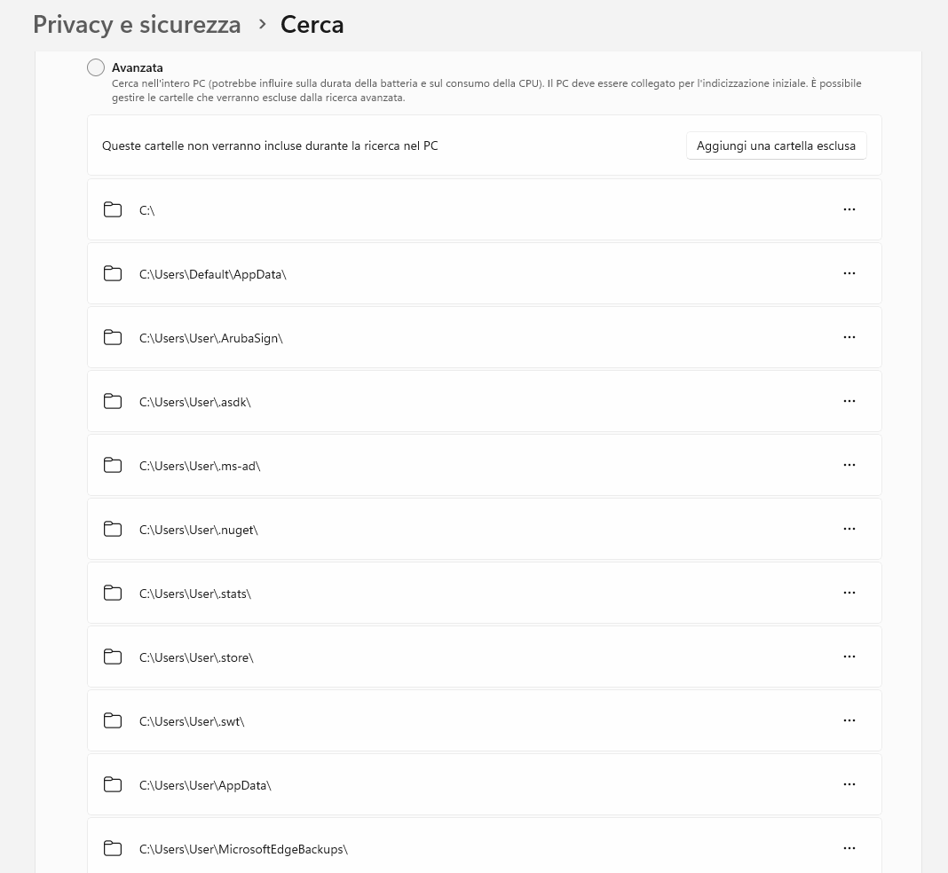This screenshot has height=873, width=948.
Task: Open more options for C:\ folder
Action: pos(849,209)
